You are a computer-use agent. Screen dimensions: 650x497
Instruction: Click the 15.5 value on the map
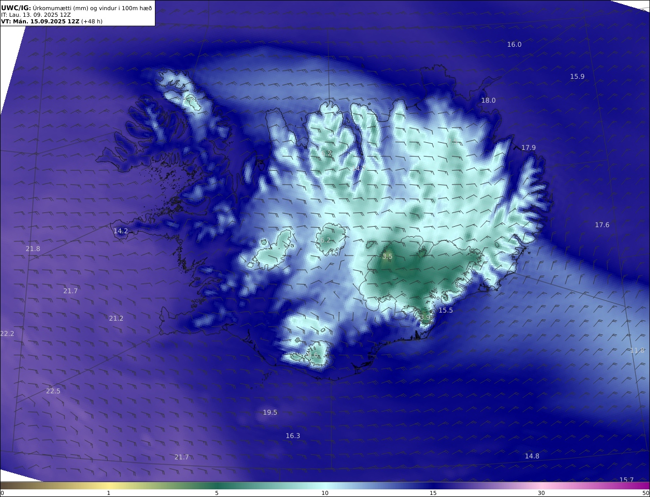(446, 310)
